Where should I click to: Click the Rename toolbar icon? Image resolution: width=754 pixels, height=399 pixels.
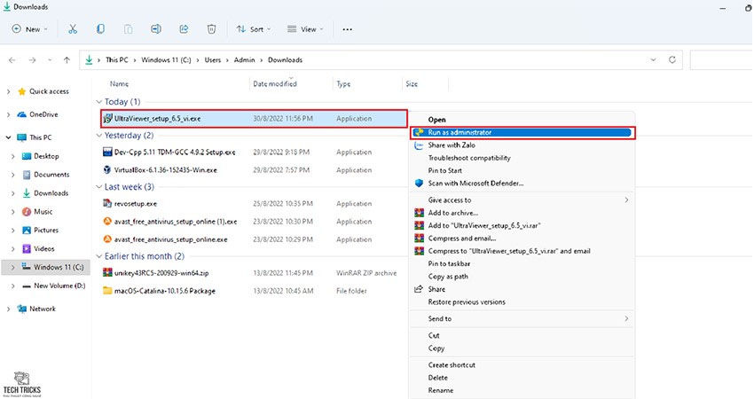click(x=156, y=29)
